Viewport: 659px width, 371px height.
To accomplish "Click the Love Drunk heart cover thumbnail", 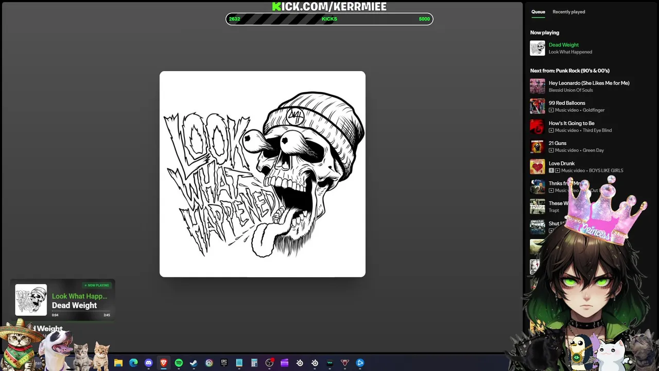I will (x=537, y=166).
